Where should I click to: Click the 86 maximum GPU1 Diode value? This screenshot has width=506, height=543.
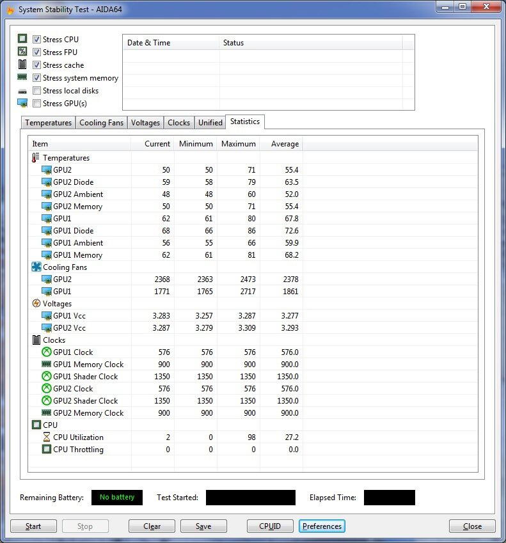251,231
